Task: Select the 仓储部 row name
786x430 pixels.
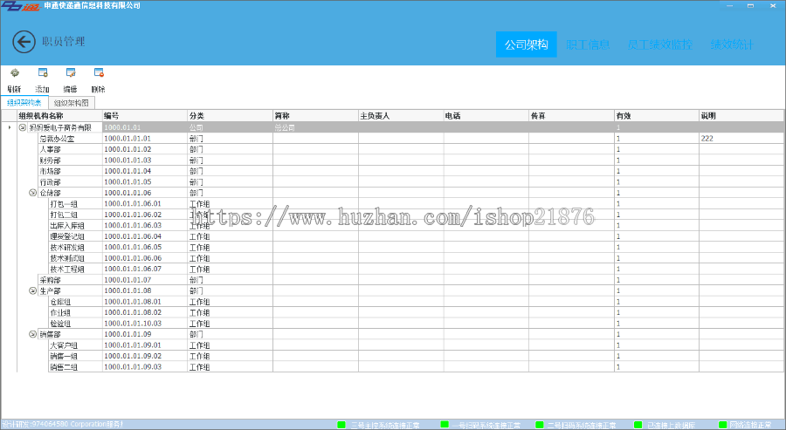Action: (50, 193)
